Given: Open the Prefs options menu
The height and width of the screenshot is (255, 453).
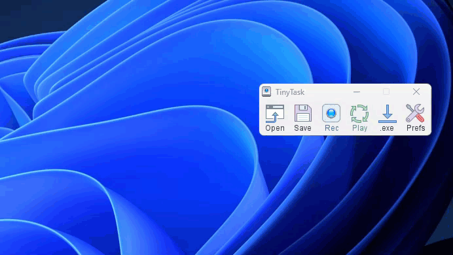Looking at the screenshot, I should pos(416,118).
